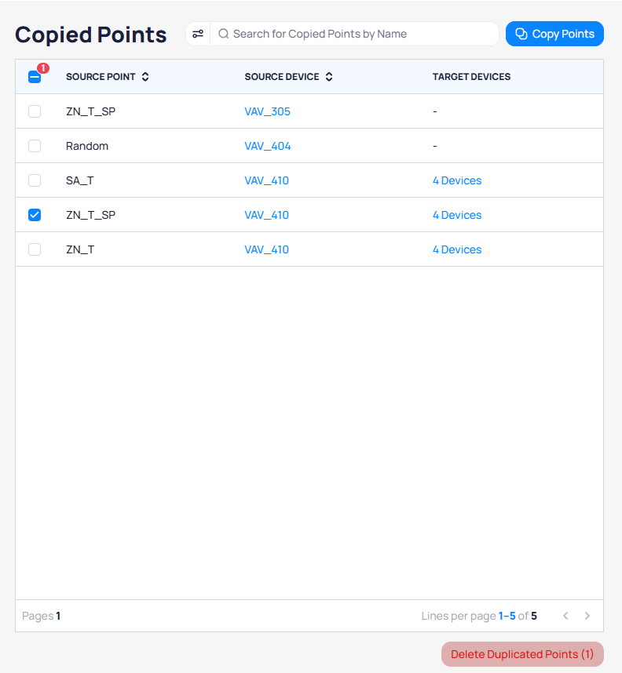The width and height of the screenshot is (622, 673).
Task: Click the Target Devices column header
Action: pyautogui.click(x=471, y=77)
